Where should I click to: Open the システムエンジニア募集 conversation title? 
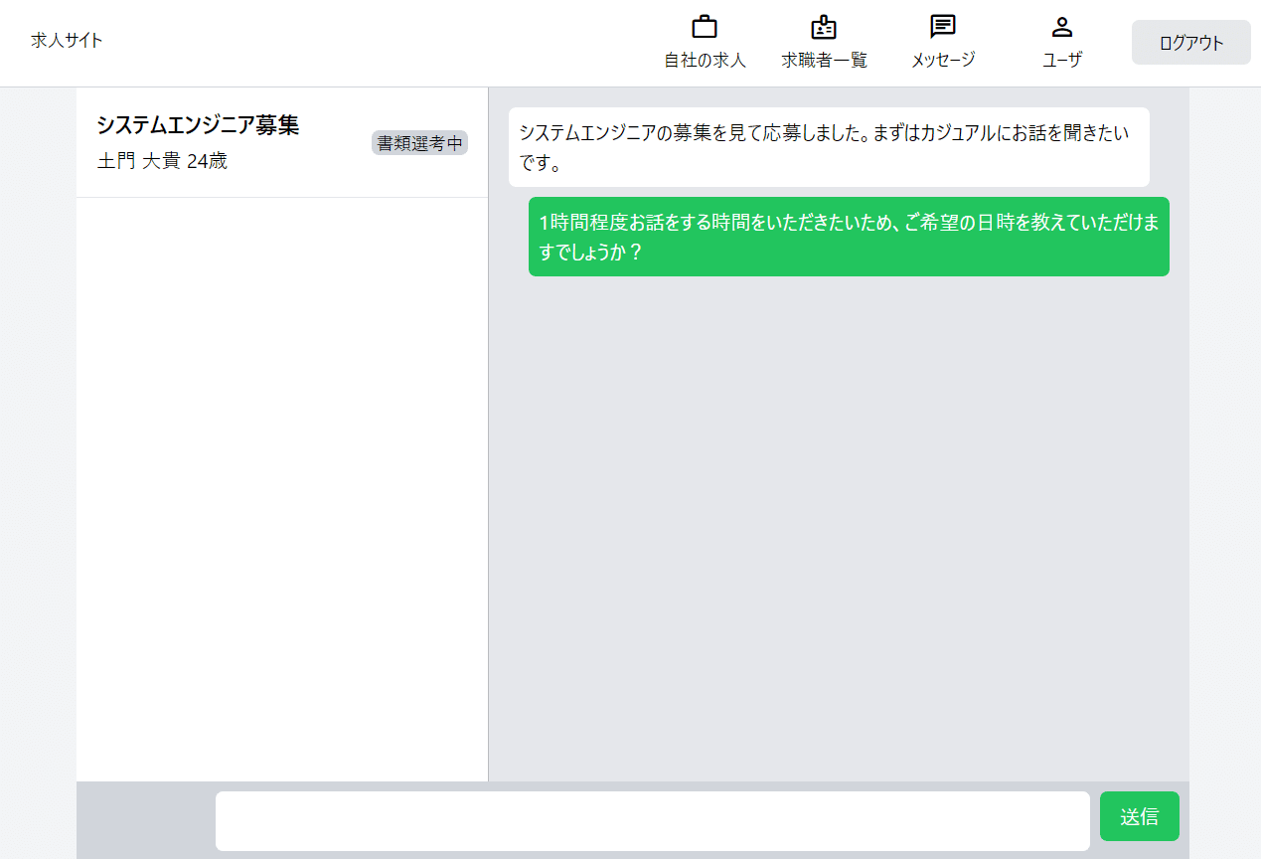[198, 125]
